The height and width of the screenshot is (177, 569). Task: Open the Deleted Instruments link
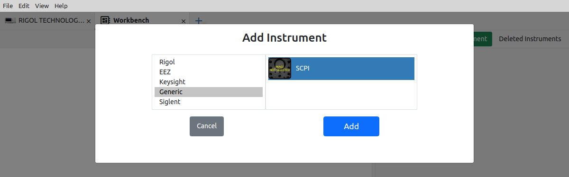530,39
